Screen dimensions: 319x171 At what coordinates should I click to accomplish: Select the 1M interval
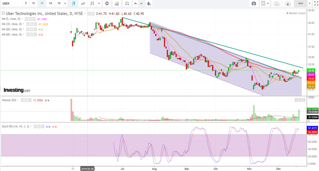pyautogui.click(x=51, y=3)
